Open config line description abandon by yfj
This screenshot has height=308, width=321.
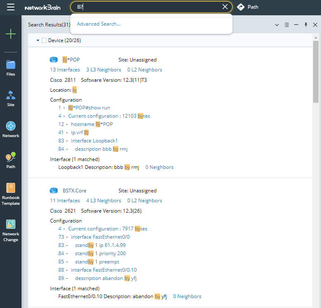click(x=106, y=278)
